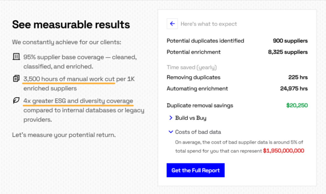Click the underlined 3,500 hours of manual work text
This screenshot has width=326, height=194.
(69, 79)
